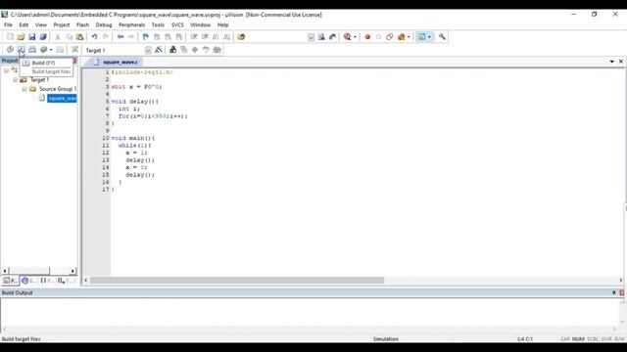The image size is (627, 352).
Task: Click the Manage Project Items icon
Action: point(172,50)
